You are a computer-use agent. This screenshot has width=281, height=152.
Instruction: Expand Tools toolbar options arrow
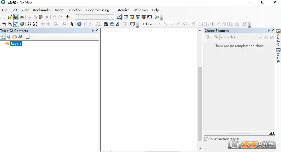coord(138,25)
